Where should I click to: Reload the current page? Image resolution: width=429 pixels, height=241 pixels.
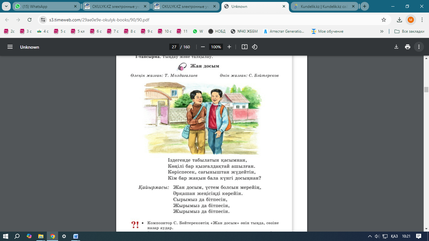(x=30, y=20)
